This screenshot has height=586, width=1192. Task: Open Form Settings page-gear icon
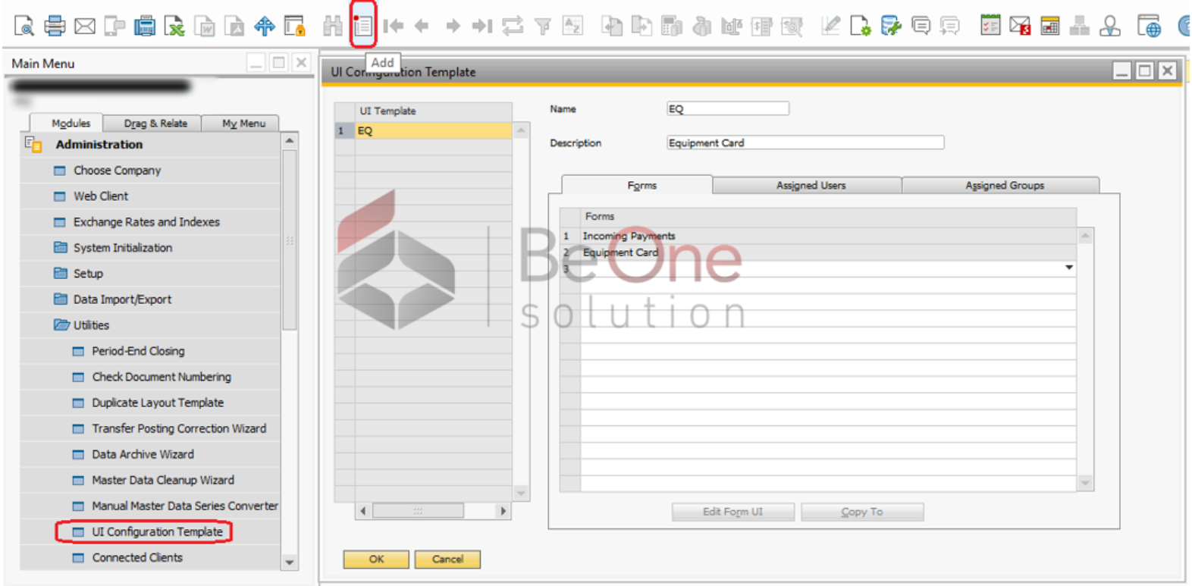[x=861, y=26]
